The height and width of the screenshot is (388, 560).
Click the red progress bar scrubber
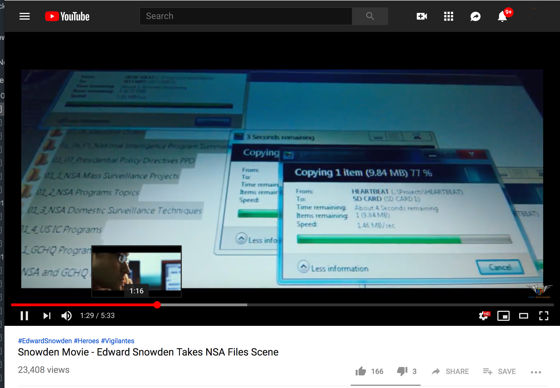click(157, 305)
